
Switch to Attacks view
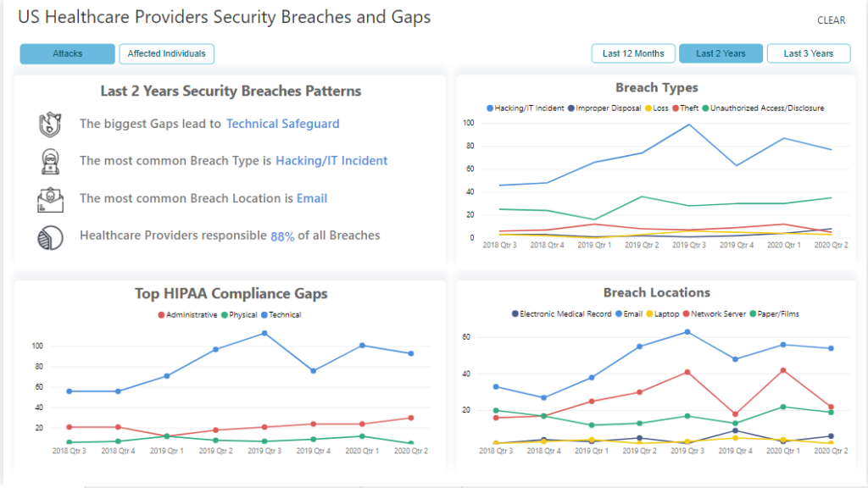point(68,54)
